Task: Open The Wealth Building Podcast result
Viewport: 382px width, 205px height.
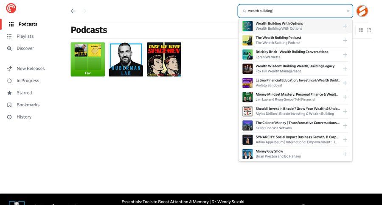Action: [x=295, y=40]
